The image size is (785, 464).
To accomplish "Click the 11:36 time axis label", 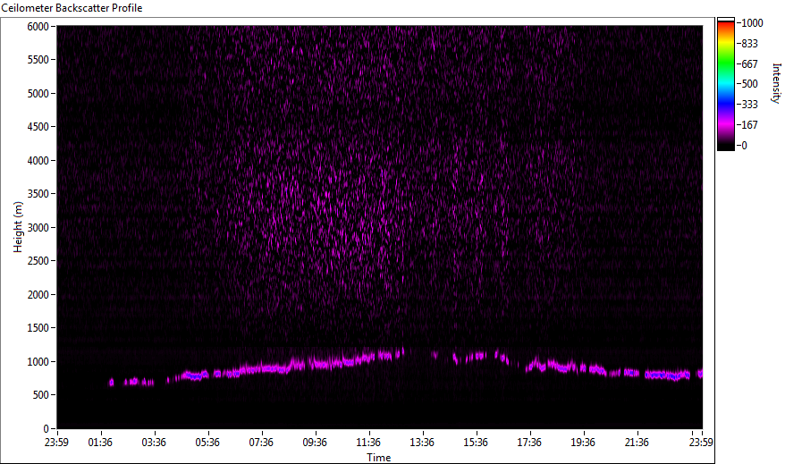I will point(368,443).
